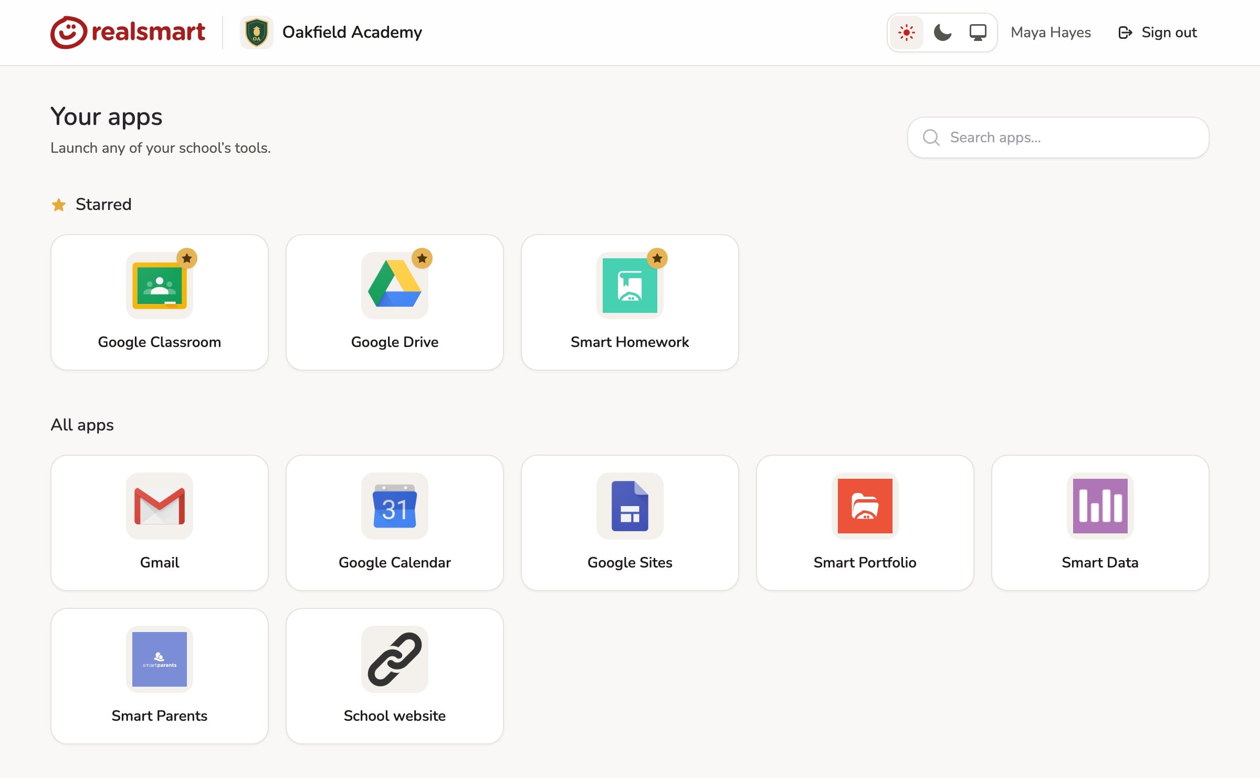Screen dimensions: 1260x778
Task: Click the Gmail label text
Action: pyautogui.click(x=160, y=563)
